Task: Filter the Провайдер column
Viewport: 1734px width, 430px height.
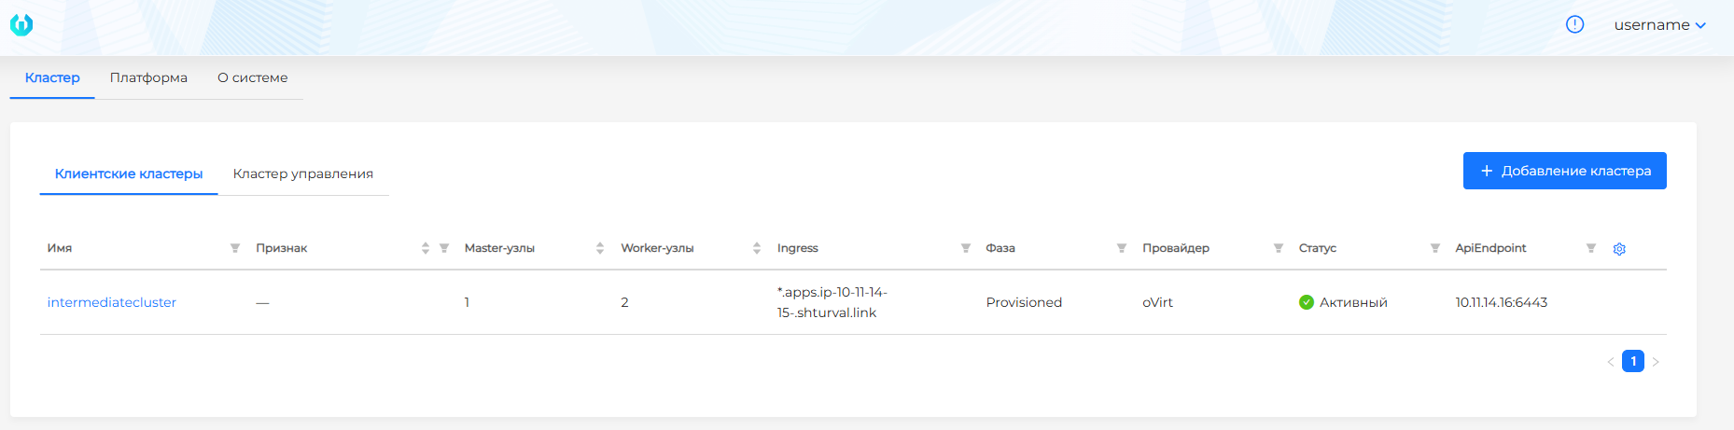Action: point(1279,248)
